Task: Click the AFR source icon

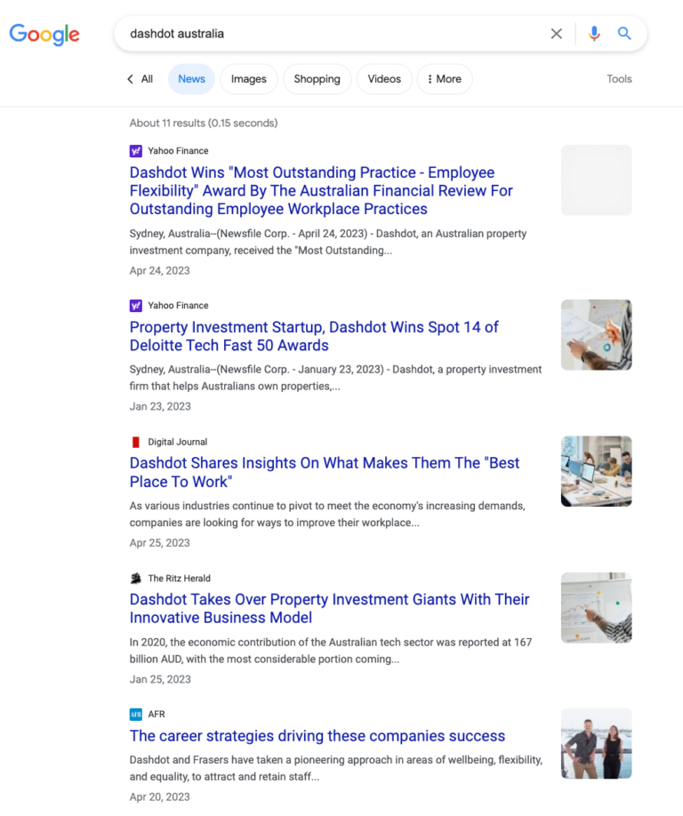Action: point(136,714)
